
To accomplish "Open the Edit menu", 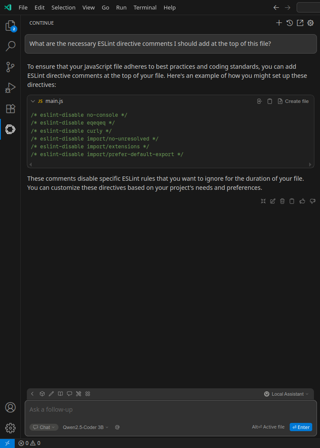I will (39, 8).
